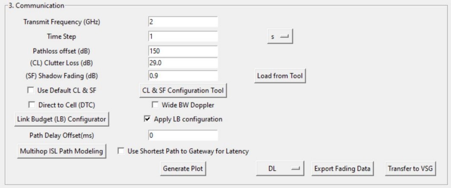Open the CL & SF Configuration Tool
The image size is (451, 188).
(183, 90)
